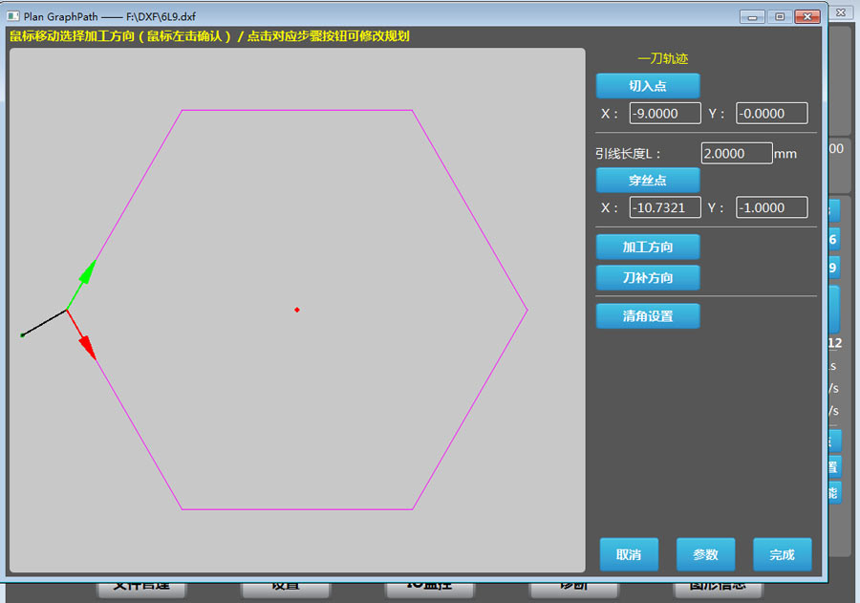Viewport: 860px width, 603px height.
Task: Close the Plan GraphPath window
Action: [806, 16]
